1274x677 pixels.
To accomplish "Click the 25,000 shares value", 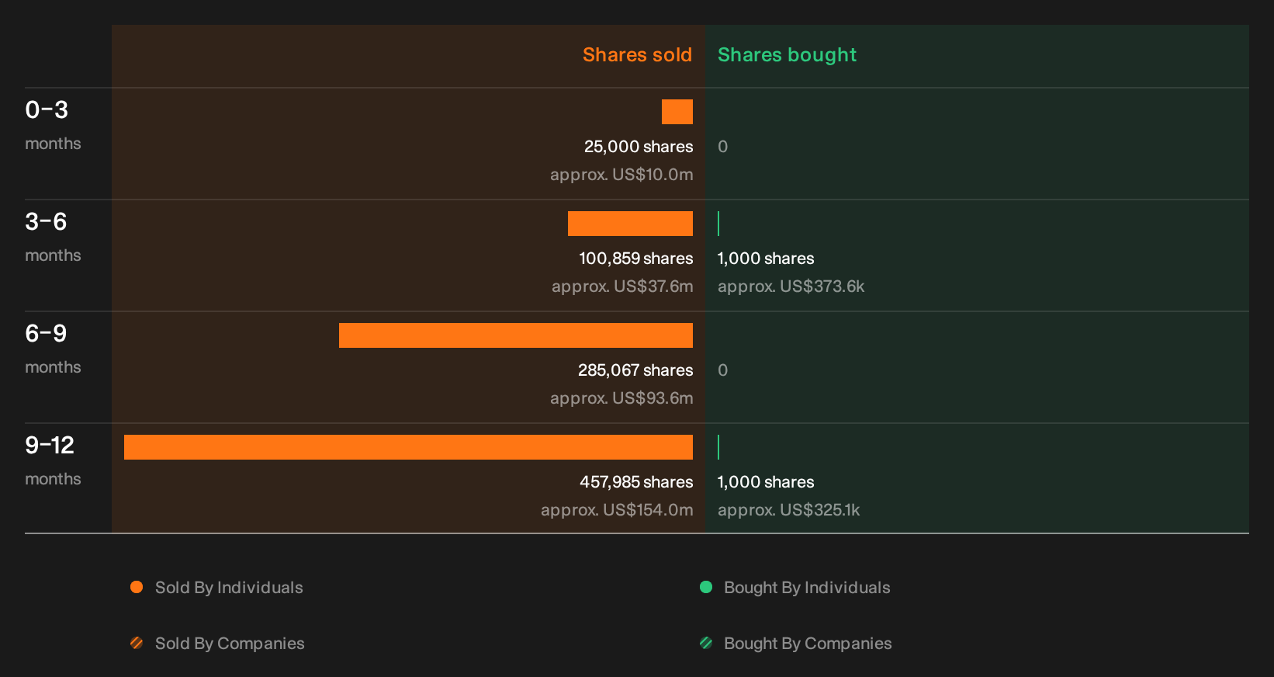I will (639, 147).
